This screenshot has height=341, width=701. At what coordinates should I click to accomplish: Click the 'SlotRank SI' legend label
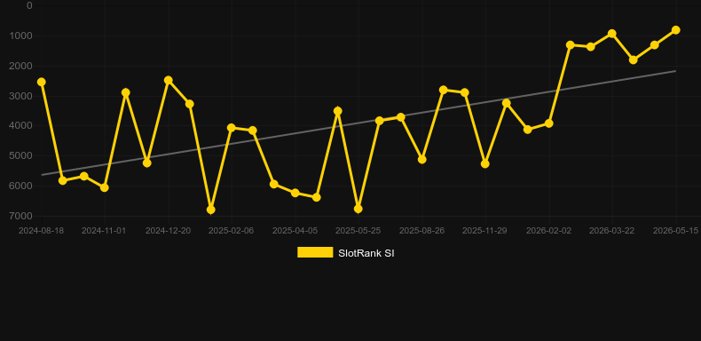[366, 253]
